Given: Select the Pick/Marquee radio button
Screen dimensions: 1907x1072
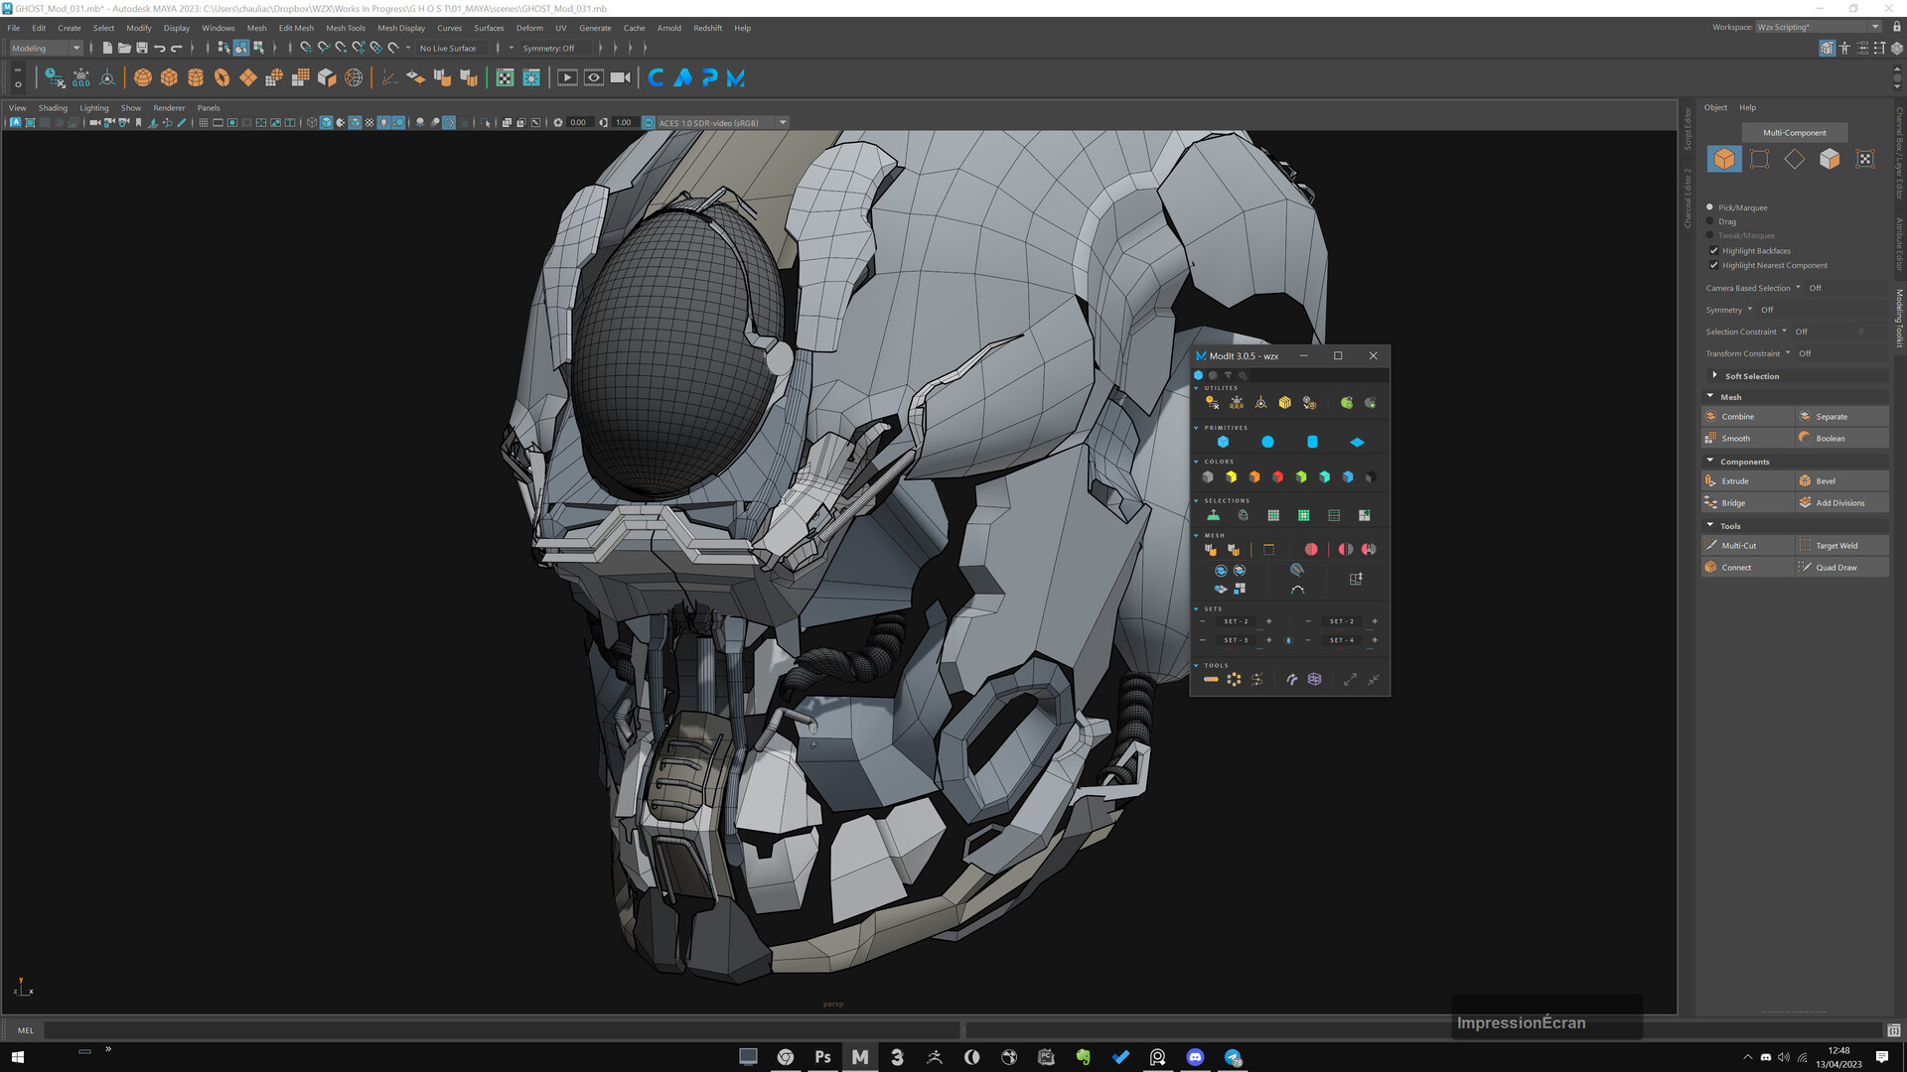Looking at the screenshot, I should (x=1709, y=206).
